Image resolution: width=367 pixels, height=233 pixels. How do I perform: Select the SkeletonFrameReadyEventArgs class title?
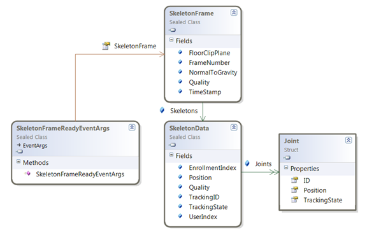(x=63, y=128)
